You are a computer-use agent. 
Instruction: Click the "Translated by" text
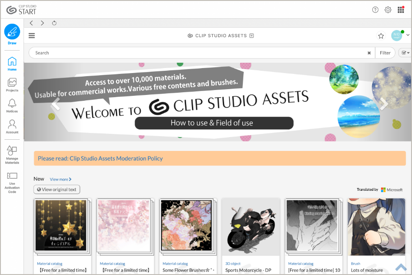tap(367, 189)
